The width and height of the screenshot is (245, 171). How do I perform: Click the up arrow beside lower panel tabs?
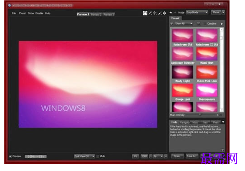point(223,122)
